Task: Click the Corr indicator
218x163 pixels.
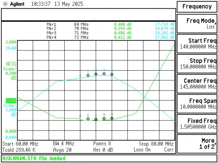Action: [169, 150]
